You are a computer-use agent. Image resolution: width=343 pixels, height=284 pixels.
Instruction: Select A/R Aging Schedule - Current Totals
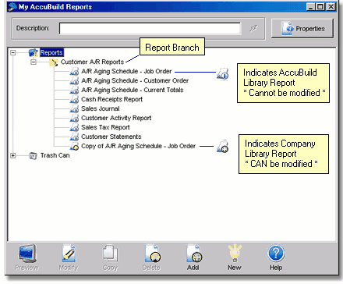[133, 90]
